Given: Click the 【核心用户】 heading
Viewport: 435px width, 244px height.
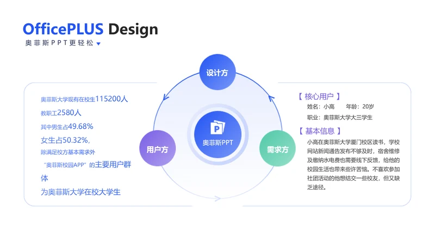Looking at the screenshot, I should click(319, 97).
